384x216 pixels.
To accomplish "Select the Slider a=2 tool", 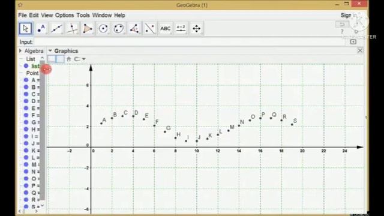I will click(x=181, y=28).
